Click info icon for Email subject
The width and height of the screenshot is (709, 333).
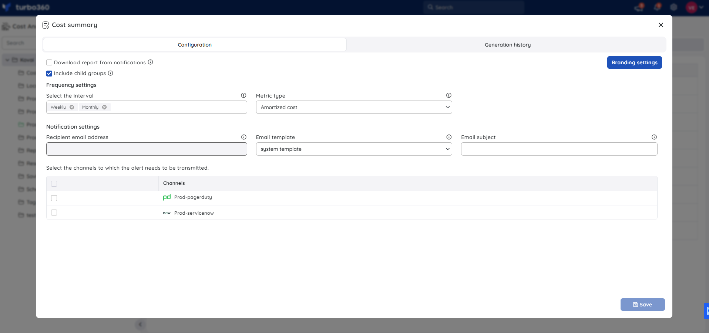654,137
